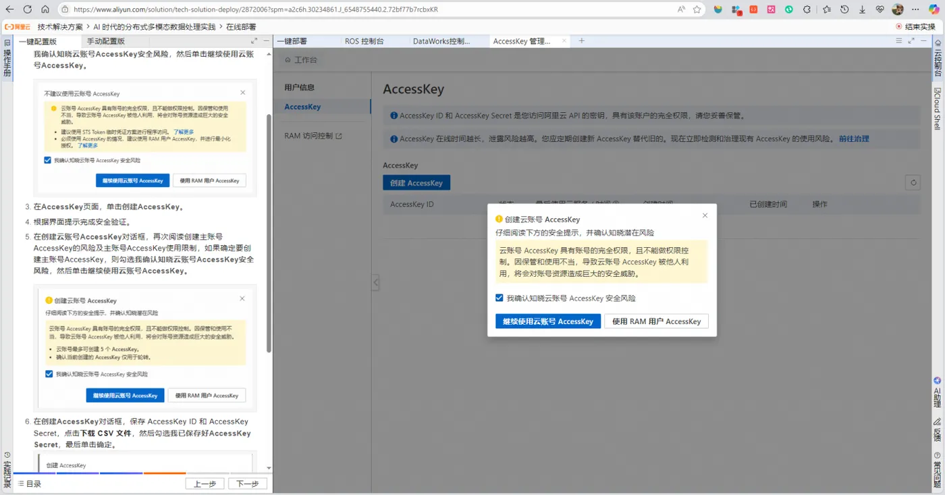Open the user profile avatar
Viewport: 945px width, 495px height.
898,9
